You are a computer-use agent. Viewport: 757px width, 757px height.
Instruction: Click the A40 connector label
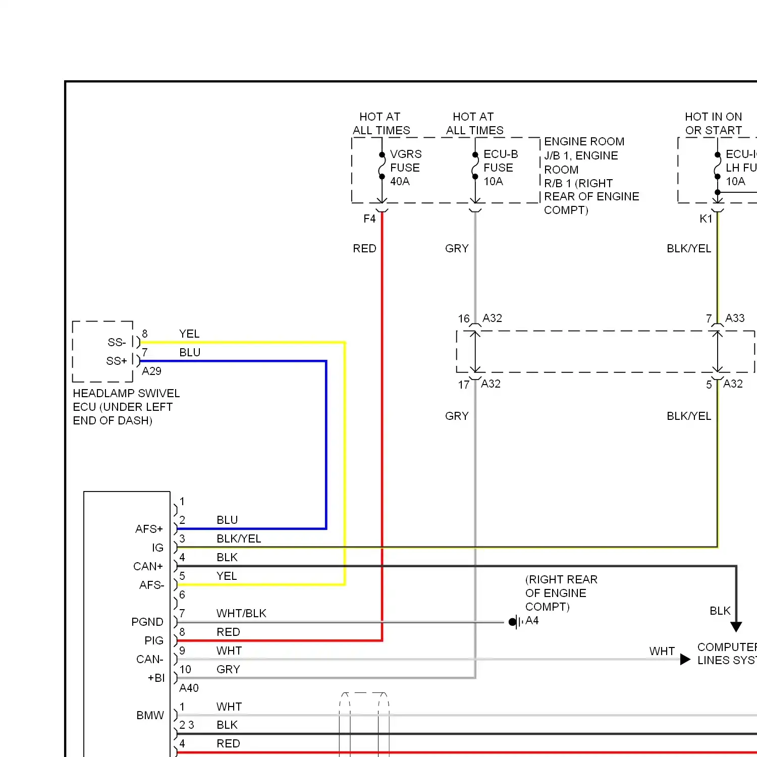coord(189,688)
